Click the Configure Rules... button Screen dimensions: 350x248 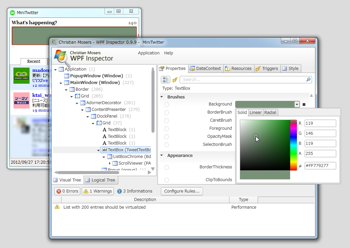click(182, 191)
